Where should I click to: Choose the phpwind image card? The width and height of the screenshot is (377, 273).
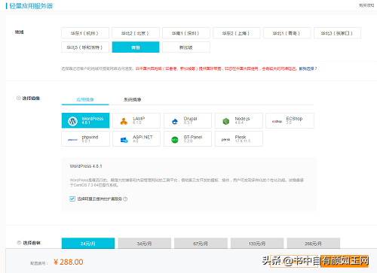[85, 138]
